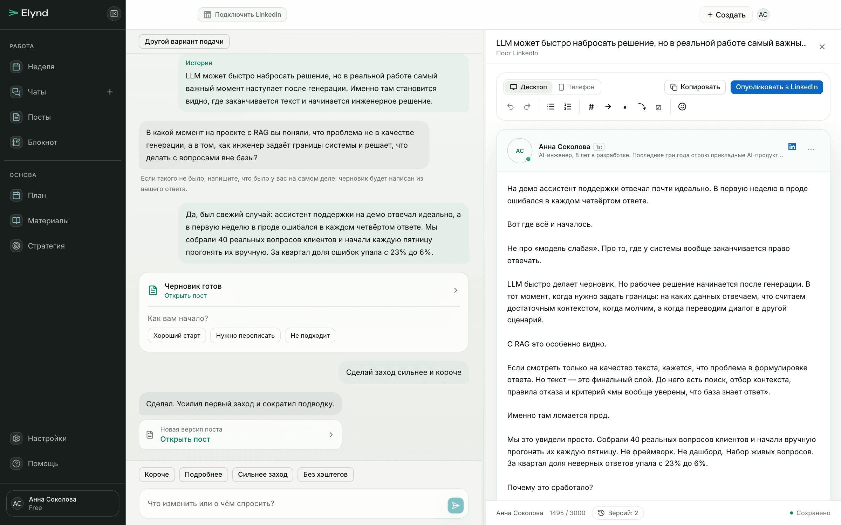Open the post preview three-dot menu

tap(811, 149)
